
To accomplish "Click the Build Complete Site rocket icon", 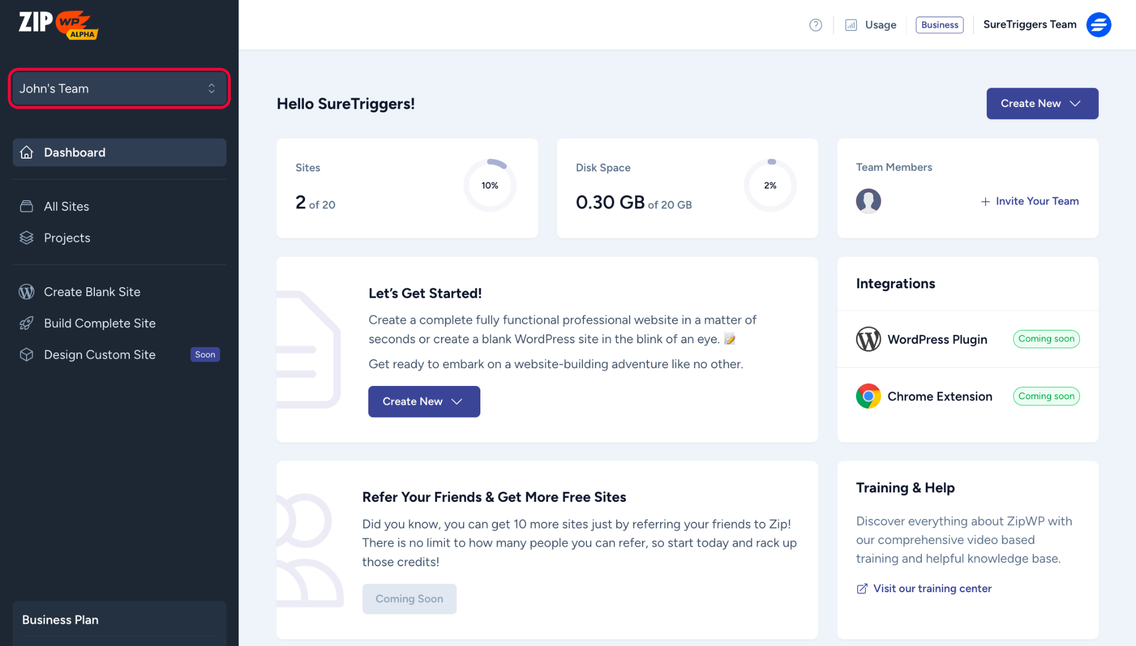I will tap(27, 323).
